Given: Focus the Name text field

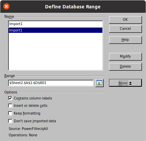Looking at the screenshot, I should [x=55, y=24].
